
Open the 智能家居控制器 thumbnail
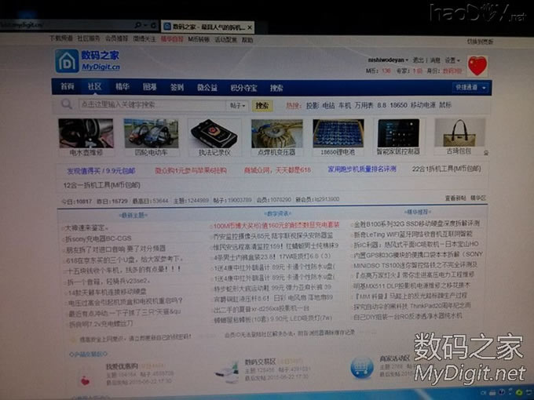point(398,133)
